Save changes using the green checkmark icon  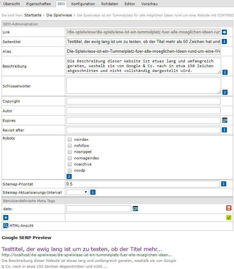coord(229,218)
